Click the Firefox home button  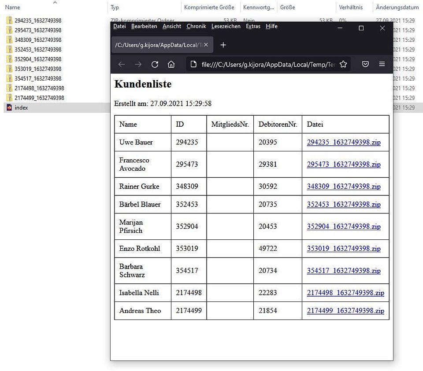(171, 64)
